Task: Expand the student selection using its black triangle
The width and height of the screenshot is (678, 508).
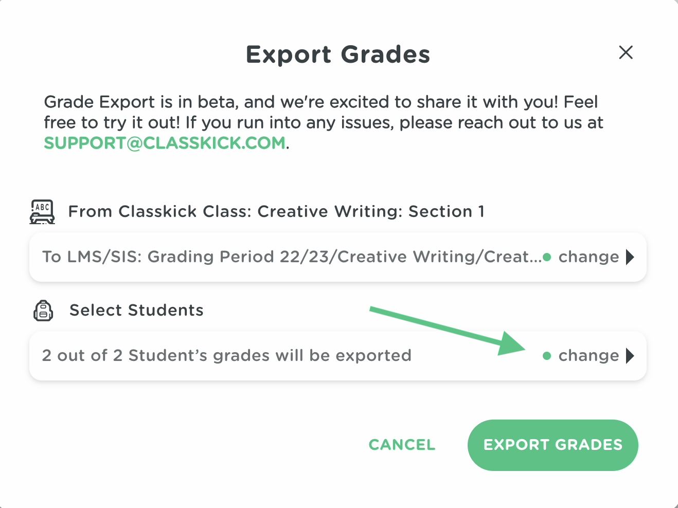Action: (x=630, y=356)
